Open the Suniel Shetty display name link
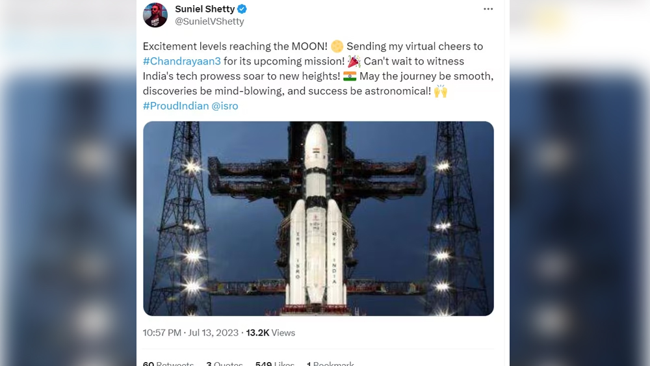 (205, 9)
